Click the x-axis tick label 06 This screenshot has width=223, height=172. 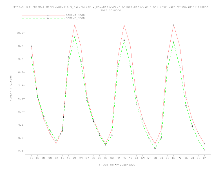tap(44, 158)
